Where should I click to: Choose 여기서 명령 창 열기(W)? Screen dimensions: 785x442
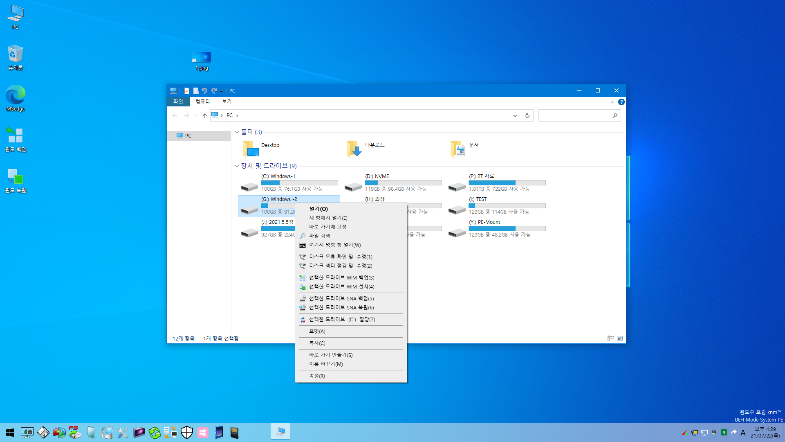point(351,245)
